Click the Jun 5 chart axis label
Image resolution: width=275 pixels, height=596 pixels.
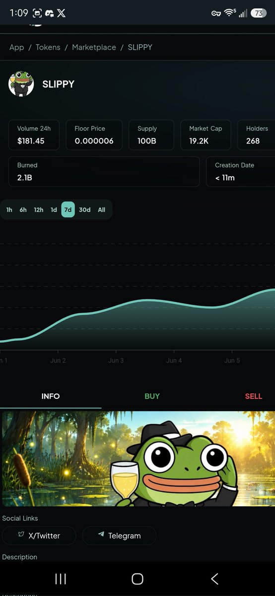[x=232, y=360]
